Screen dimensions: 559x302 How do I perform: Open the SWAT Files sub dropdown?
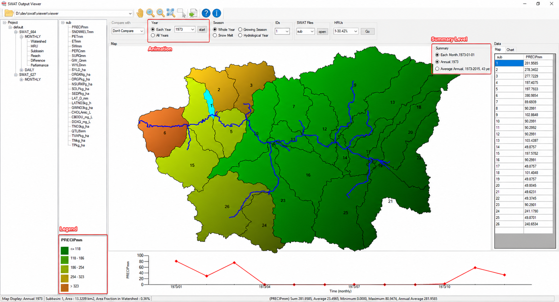(x=312, y=31)
